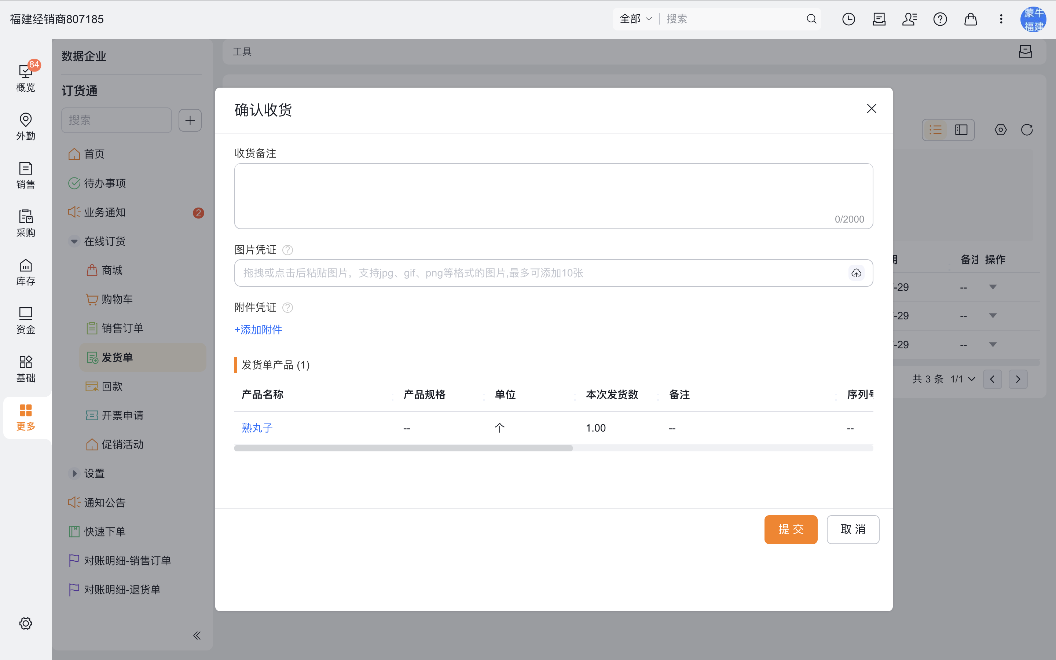Open 库存 in left rail
1056x660 pixels.
[26, 272]
